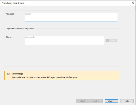
Task: Click the orange stripe on the info banner
Action: [x=5, y=76]
